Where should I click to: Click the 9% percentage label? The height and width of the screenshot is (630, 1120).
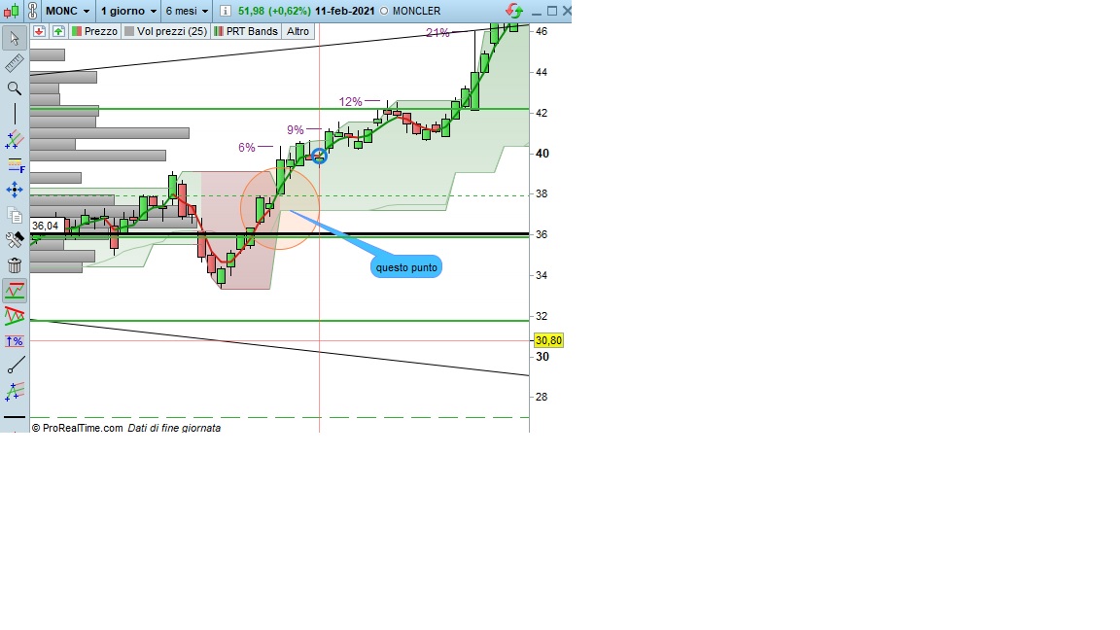(295, 130)
